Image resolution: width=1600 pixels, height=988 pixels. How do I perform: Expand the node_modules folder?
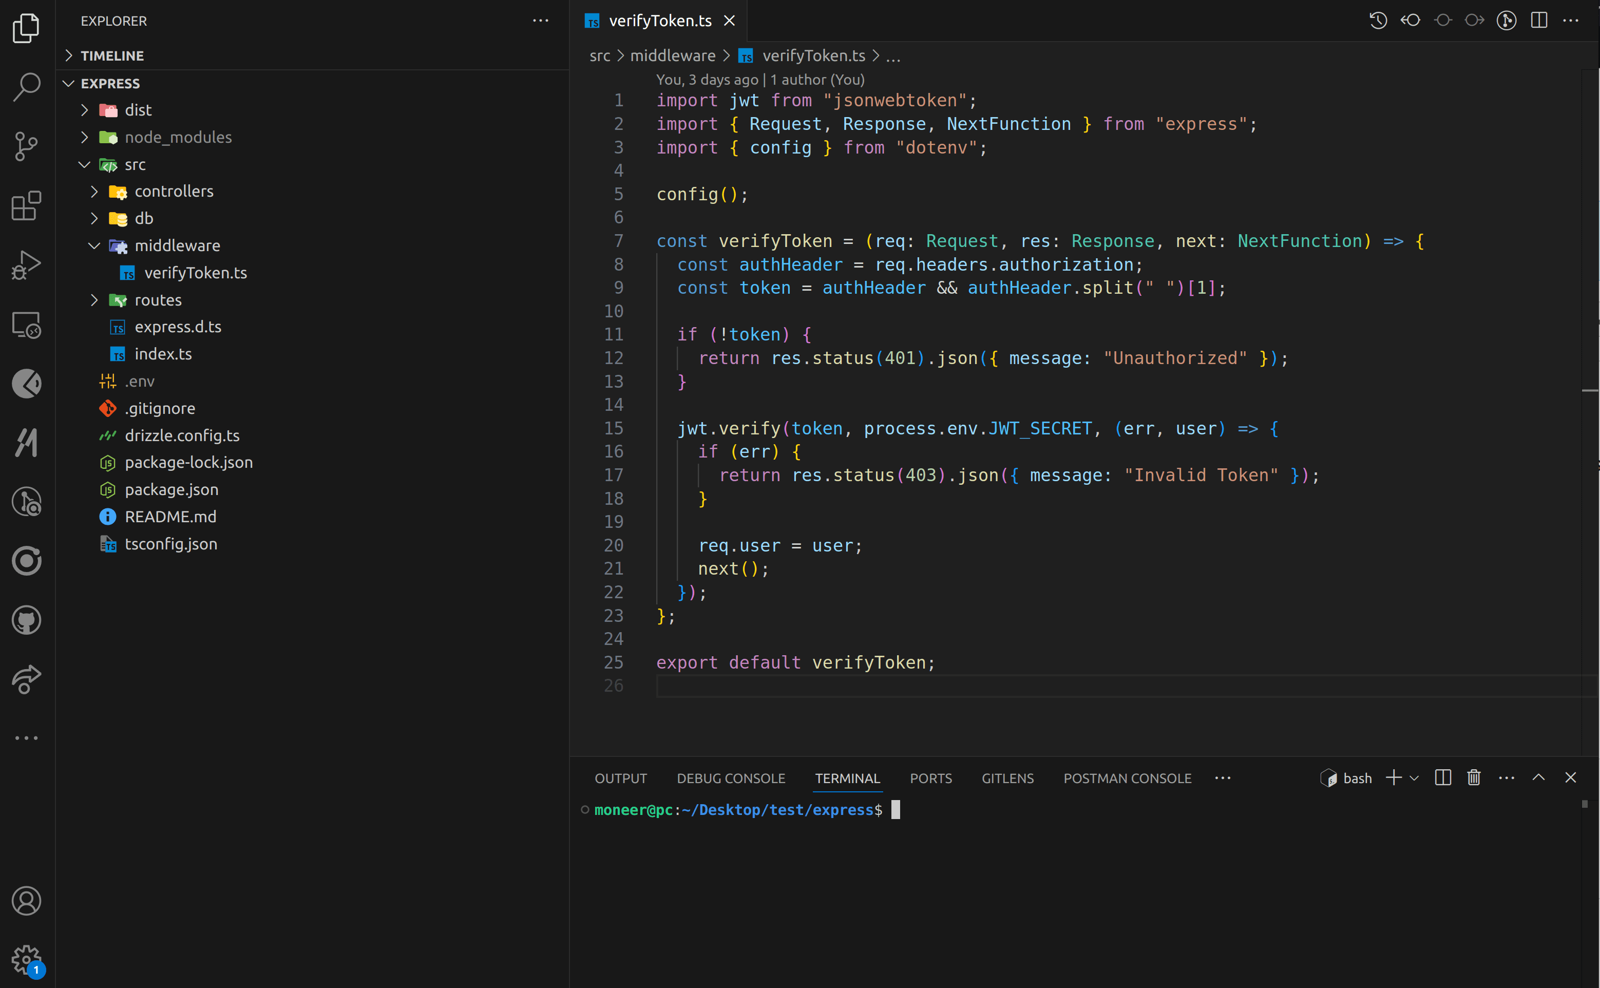click(x=312, y=137)
